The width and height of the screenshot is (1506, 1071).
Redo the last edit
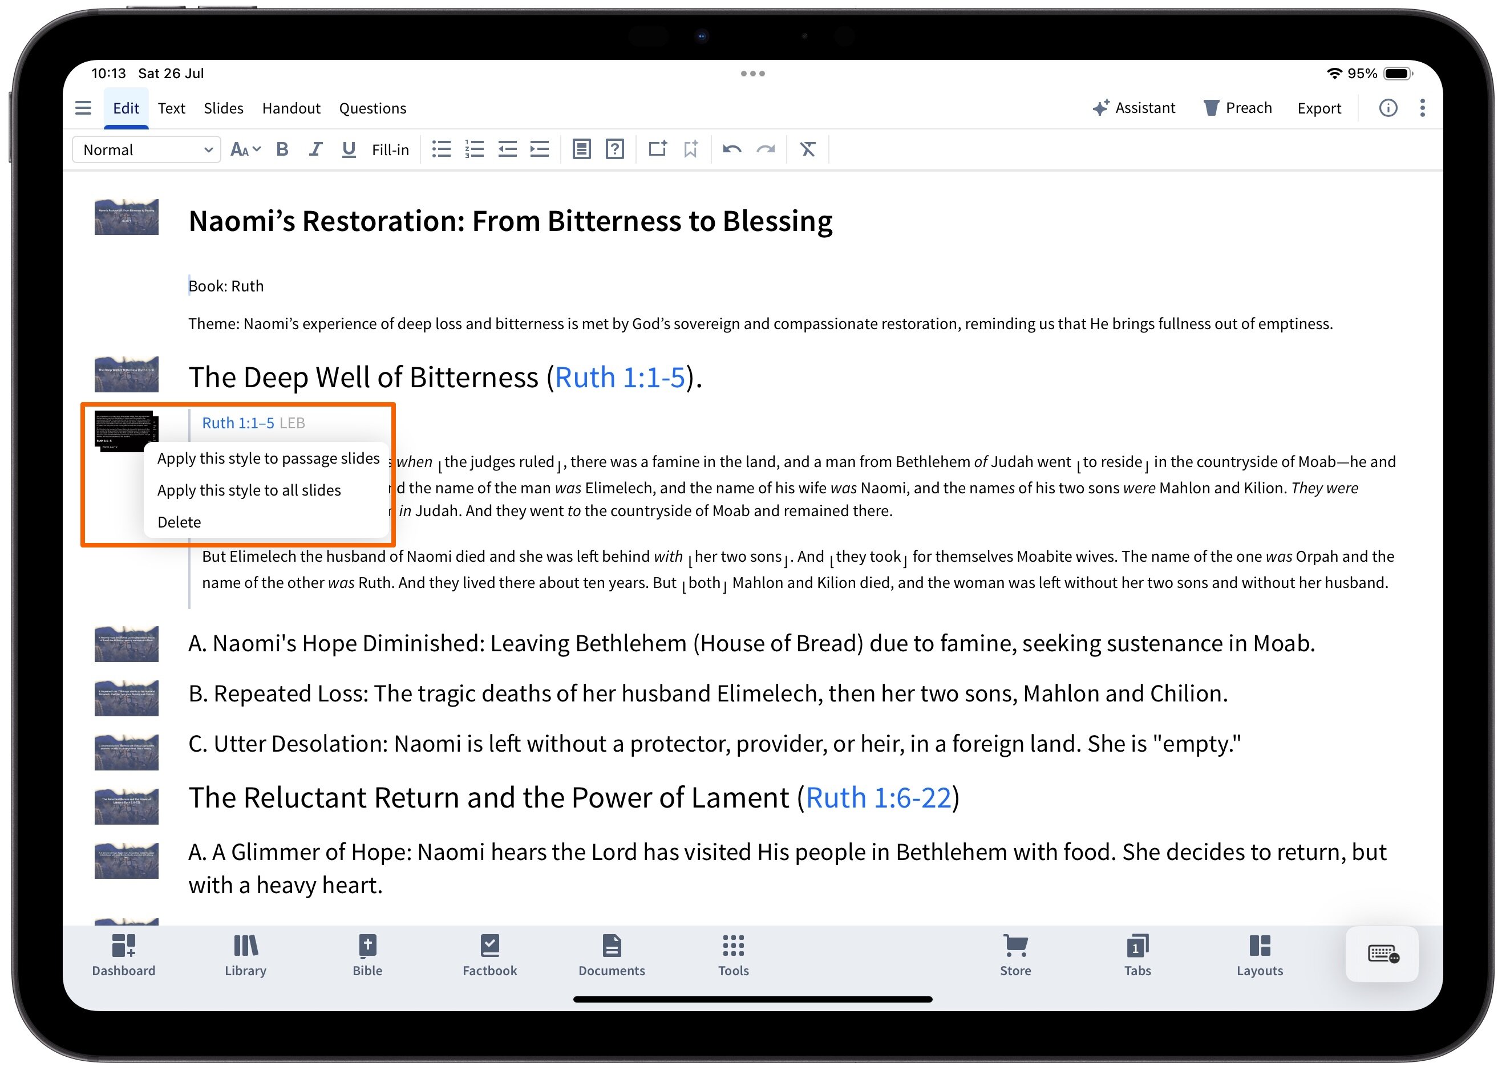tap(765, 150)
